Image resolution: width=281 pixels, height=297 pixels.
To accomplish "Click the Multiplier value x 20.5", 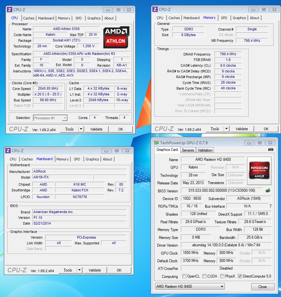I will point(48,94).
